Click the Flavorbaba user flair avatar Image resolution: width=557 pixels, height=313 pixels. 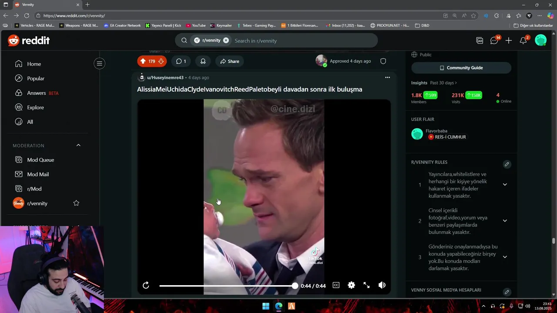click(417, 134)
